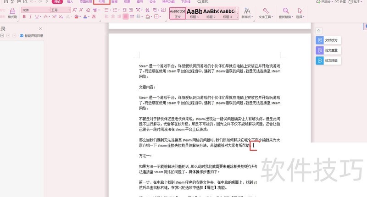Viewport: 367px width, 197px height.
Task: Switch to the 页面布局 ribbon tab
Action: click(x=86, y=2)
